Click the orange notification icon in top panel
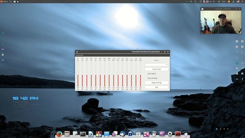The height and width of the screenshot is (138, 245). click(229, 2)
